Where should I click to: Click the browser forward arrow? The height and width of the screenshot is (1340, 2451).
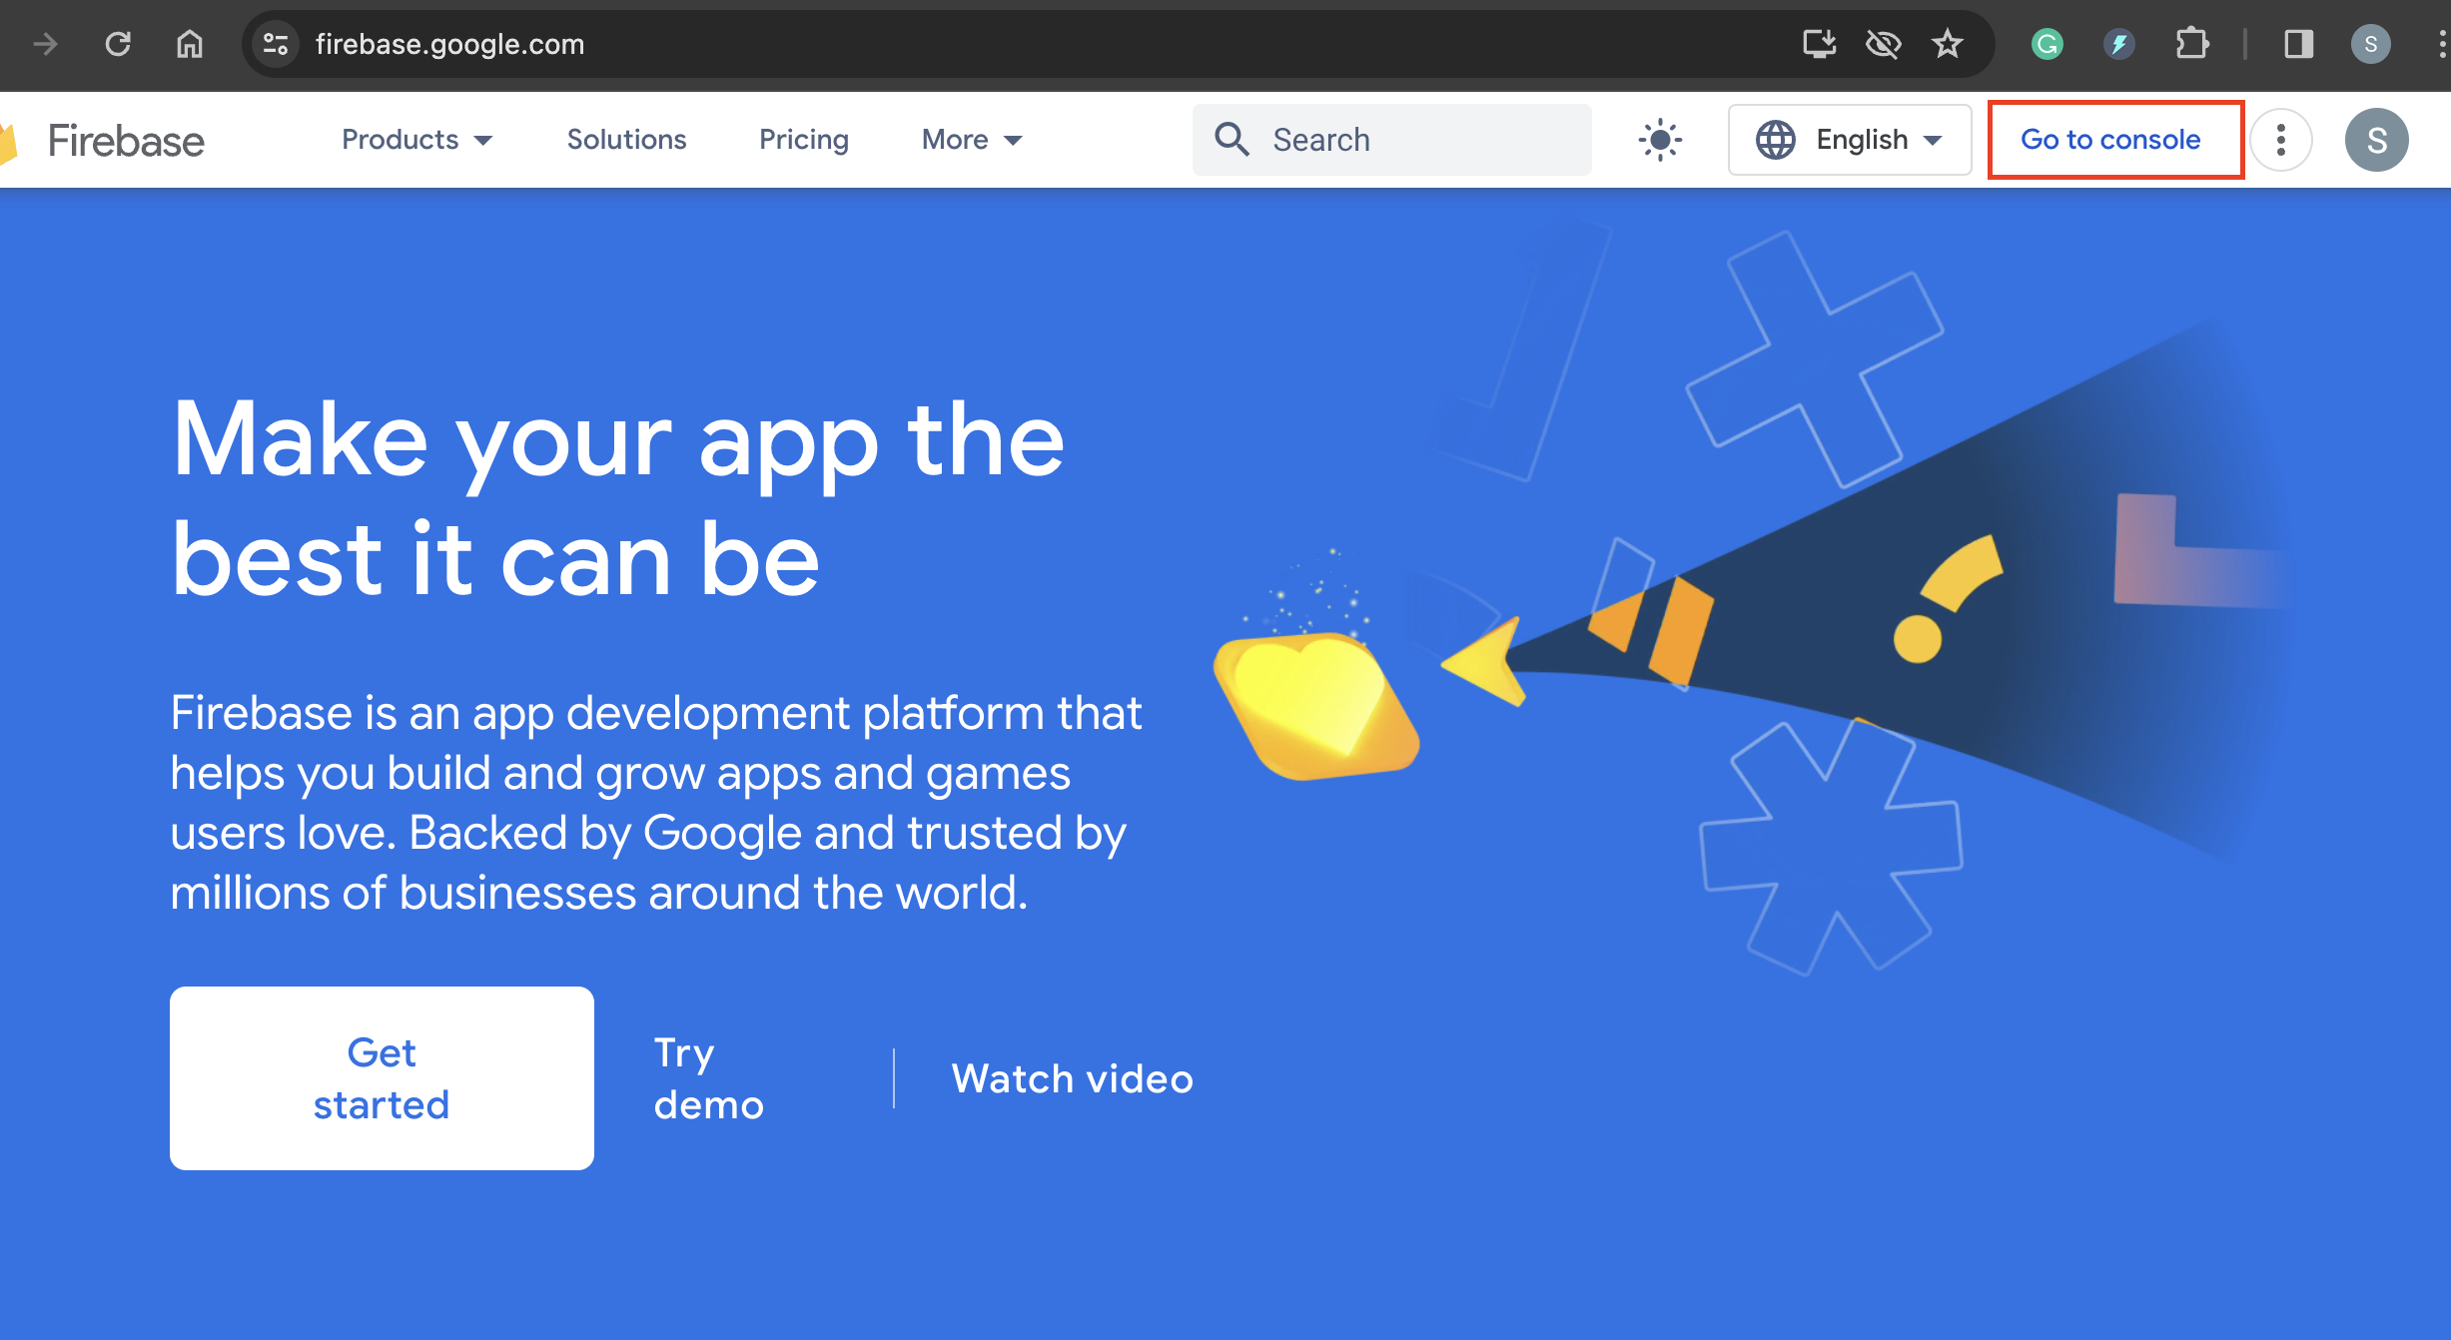point(45,44)
